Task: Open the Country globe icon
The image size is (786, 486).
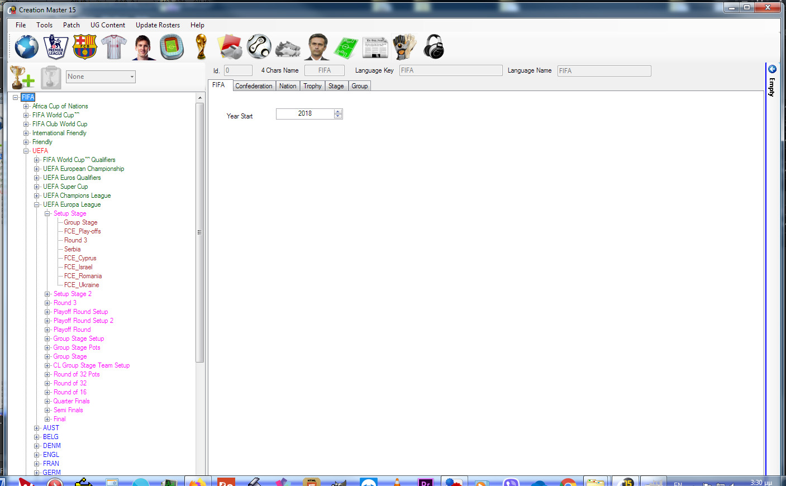Action: (26, 47)
